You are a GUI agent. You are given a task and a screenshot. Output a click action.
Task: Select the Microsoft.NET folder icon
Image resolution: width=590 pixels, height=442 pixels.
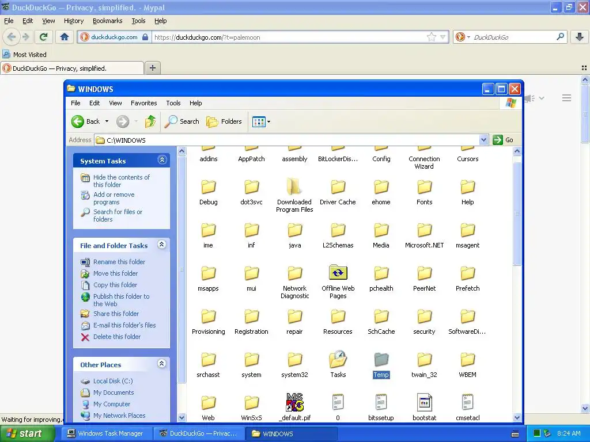tap(425, 230)
